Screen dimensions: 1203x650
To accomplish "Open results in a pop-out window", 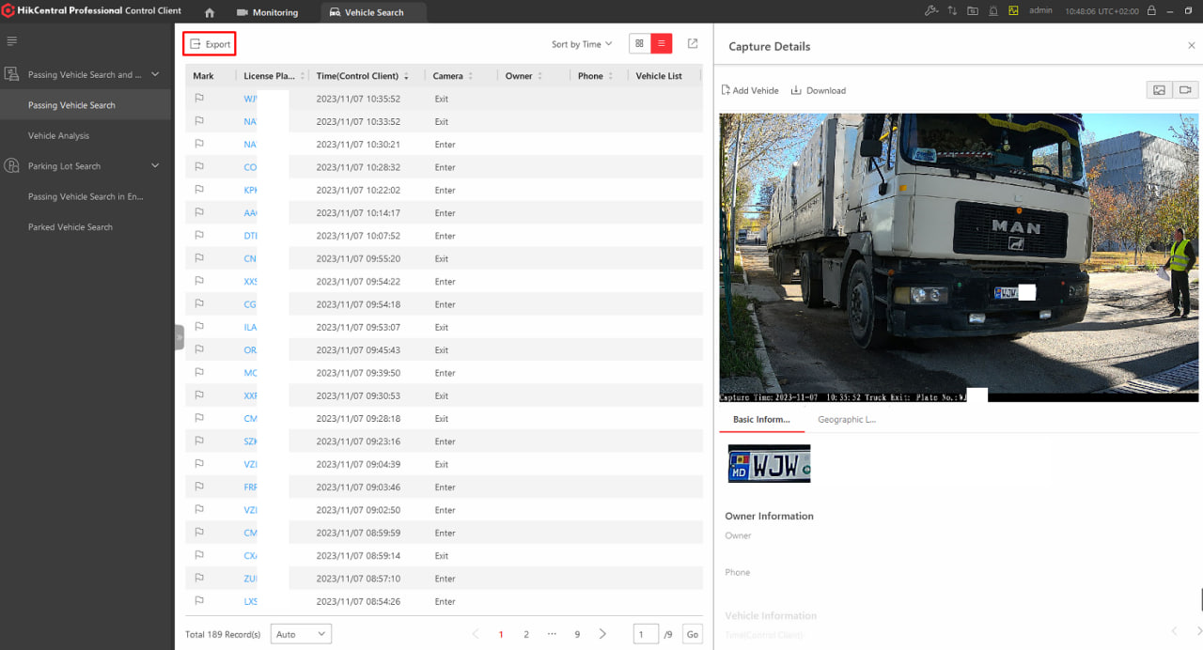I will point(693,44).
